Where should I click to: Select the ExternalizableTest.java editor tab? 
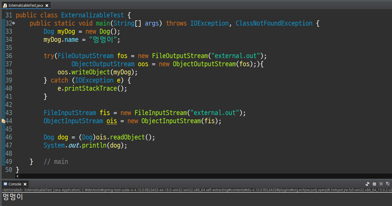[x=26, y=5]
